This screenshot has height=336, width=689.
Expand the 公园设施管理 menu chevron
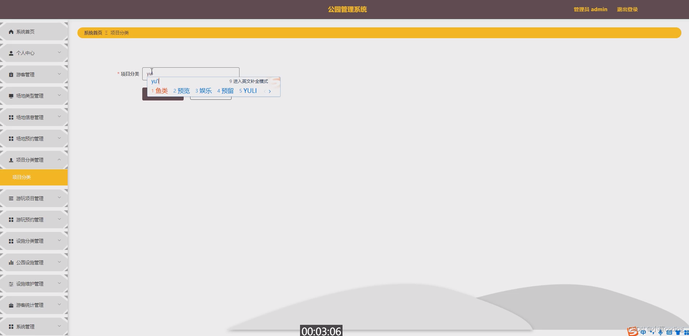59,262
